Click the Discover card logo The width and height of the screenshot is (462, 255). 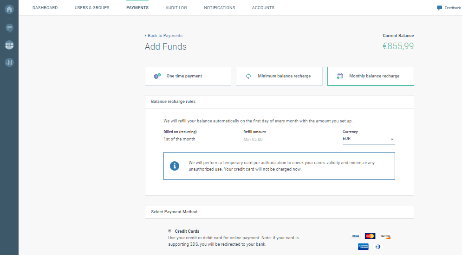point(385,236)
